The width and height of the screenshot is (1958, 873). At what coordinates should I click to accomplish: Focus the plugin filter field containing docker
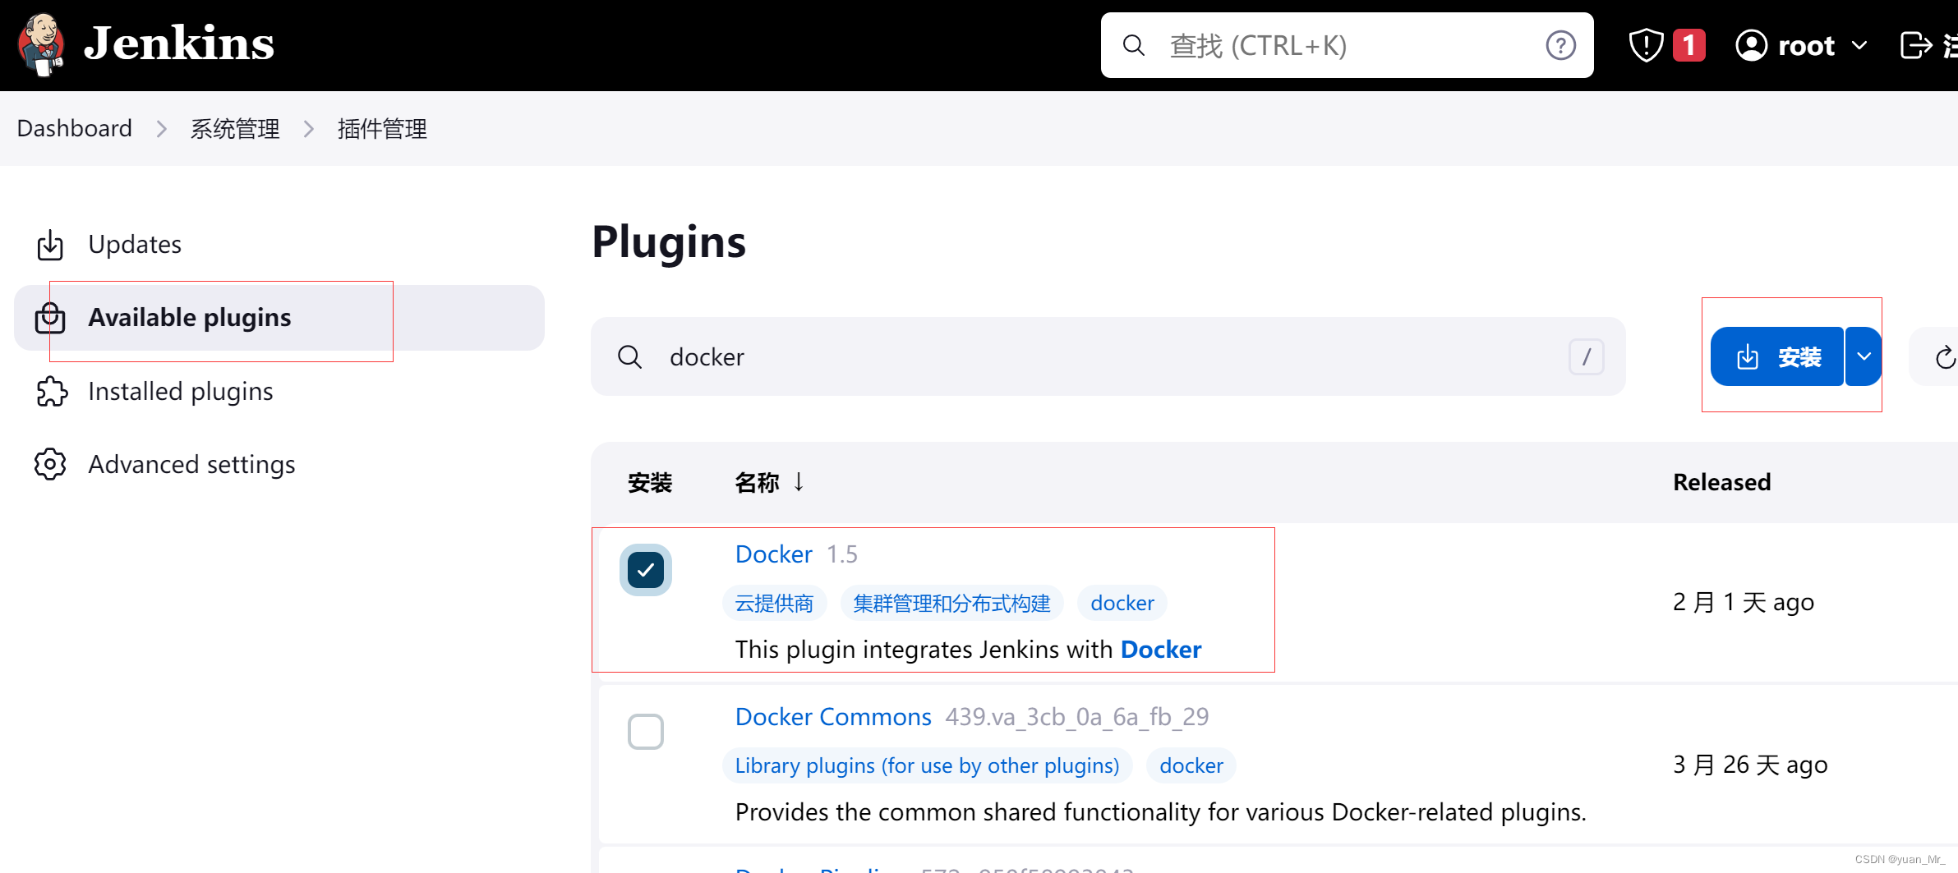click(1108, 357)
